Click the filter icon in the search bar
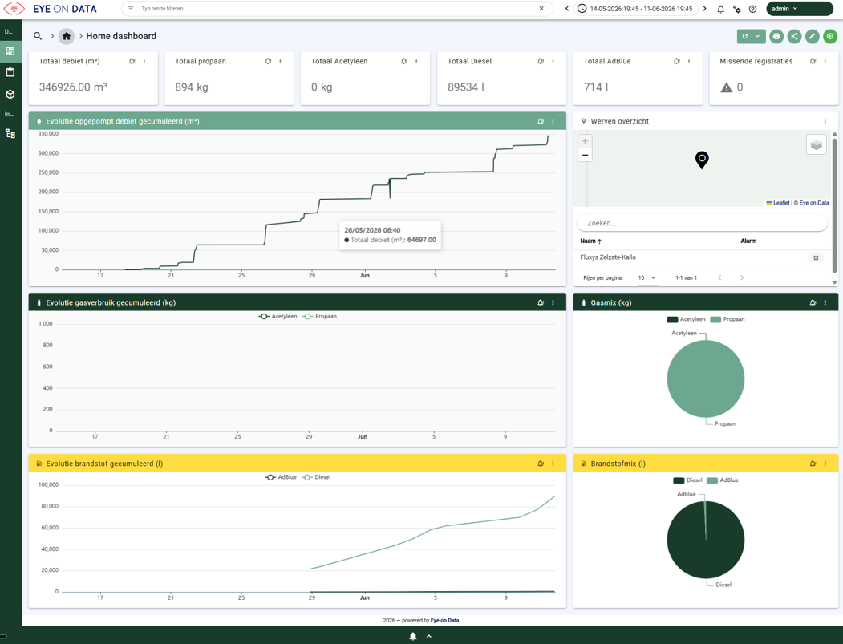Image resolution: width=843 pixels, height=644 pixels. (x=131, y=9)
